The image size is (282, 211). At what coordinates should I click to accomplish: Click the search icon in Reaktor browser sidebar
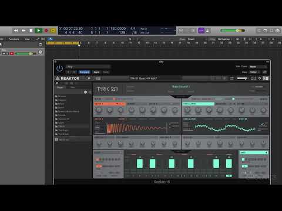(x=57, y=83)
